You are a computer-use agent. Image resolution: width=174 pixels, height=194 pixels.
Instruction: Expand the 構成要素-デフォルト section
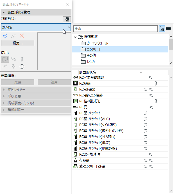tap(36, 103)
